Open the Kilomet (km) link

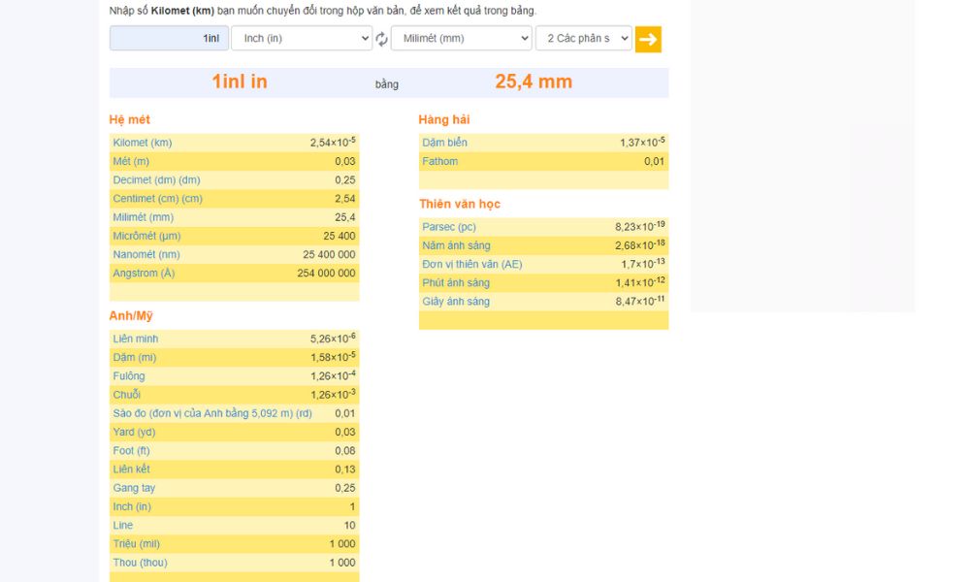(x=143, y=143)
